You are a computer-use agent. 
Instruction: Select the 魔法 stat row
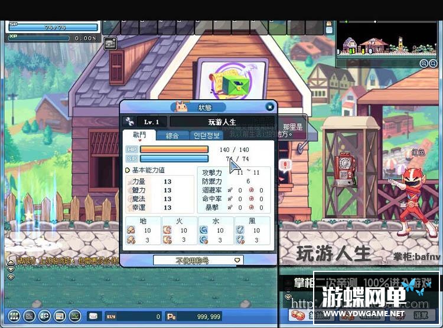pyautogui.click(x=159, y=199)
